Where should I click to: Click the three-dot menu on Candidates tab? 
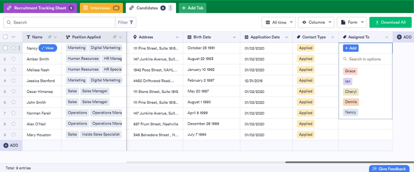[x=170, y=8]
